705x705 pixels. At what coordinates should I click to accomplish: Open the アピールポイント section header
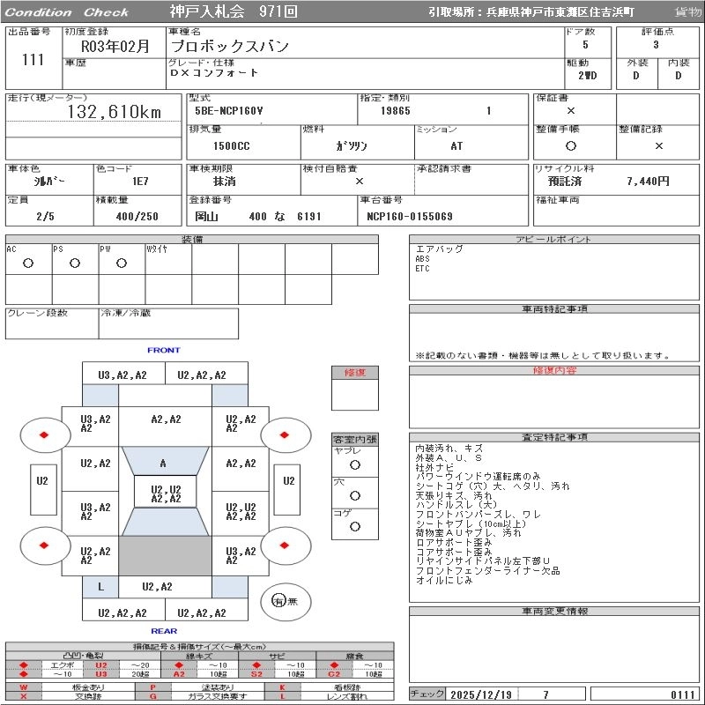click(x=555, y=240)
